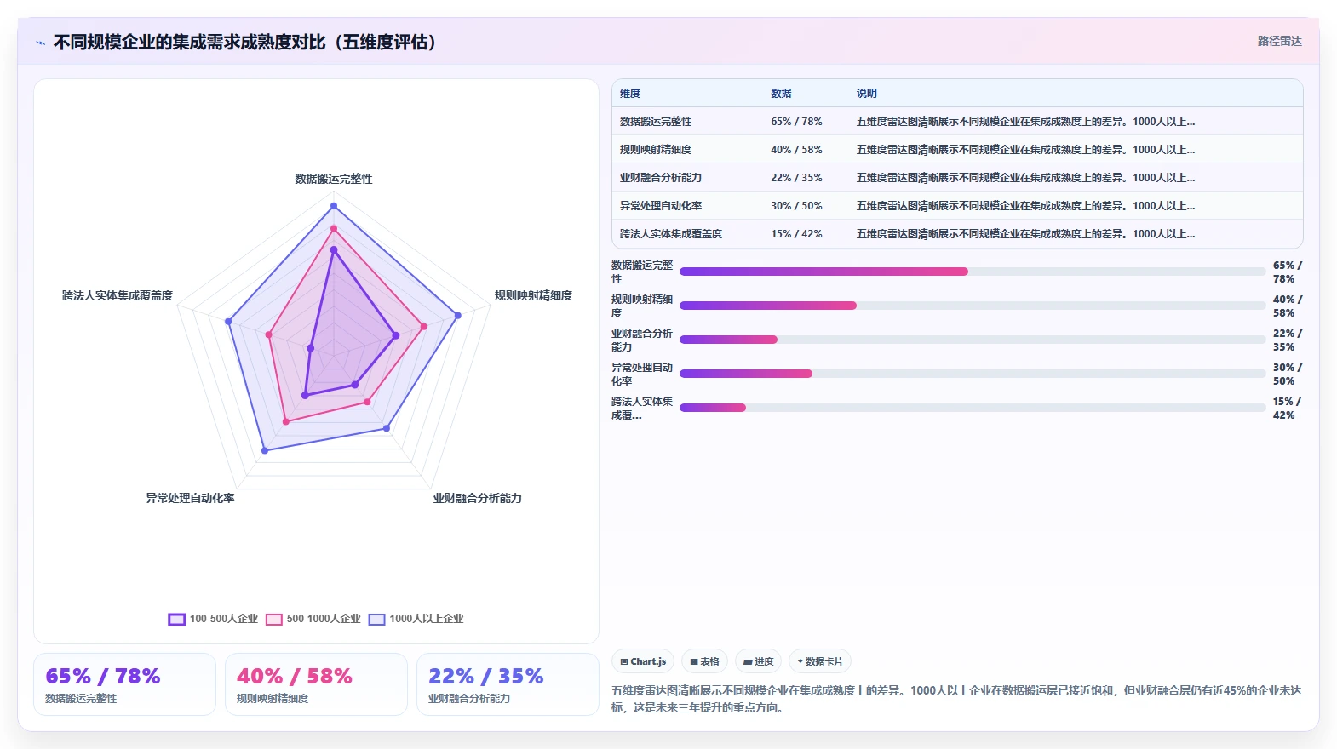Screen dimensions: 1337x749
Task: Toggle the 100-500人企业 legend item
Action: click(213, 619)
